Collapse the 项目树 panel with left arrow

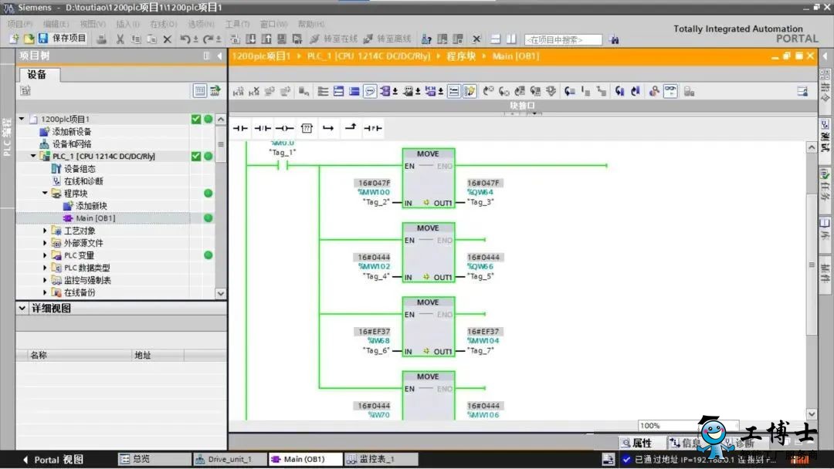coord(219,56)
